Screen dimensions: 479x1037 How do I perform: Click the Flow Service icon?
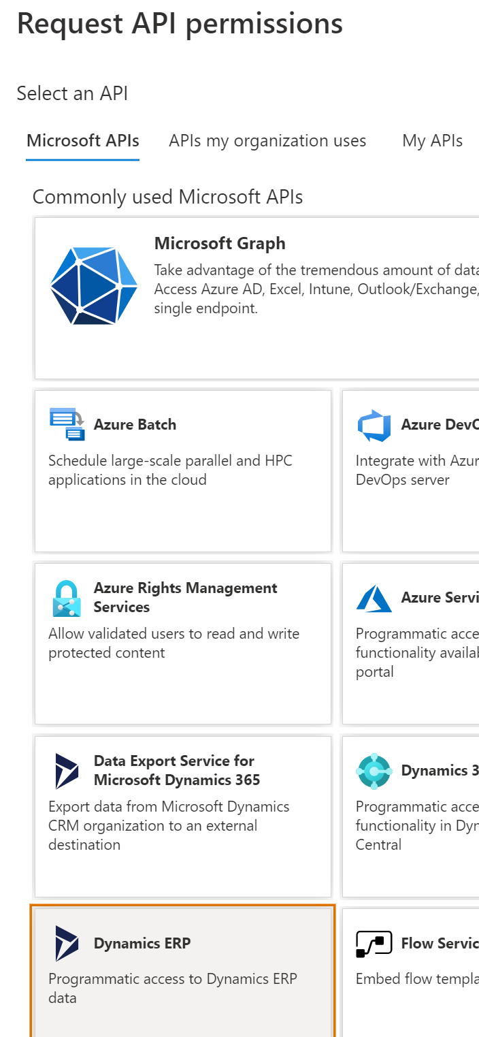(x=374, y=944)
